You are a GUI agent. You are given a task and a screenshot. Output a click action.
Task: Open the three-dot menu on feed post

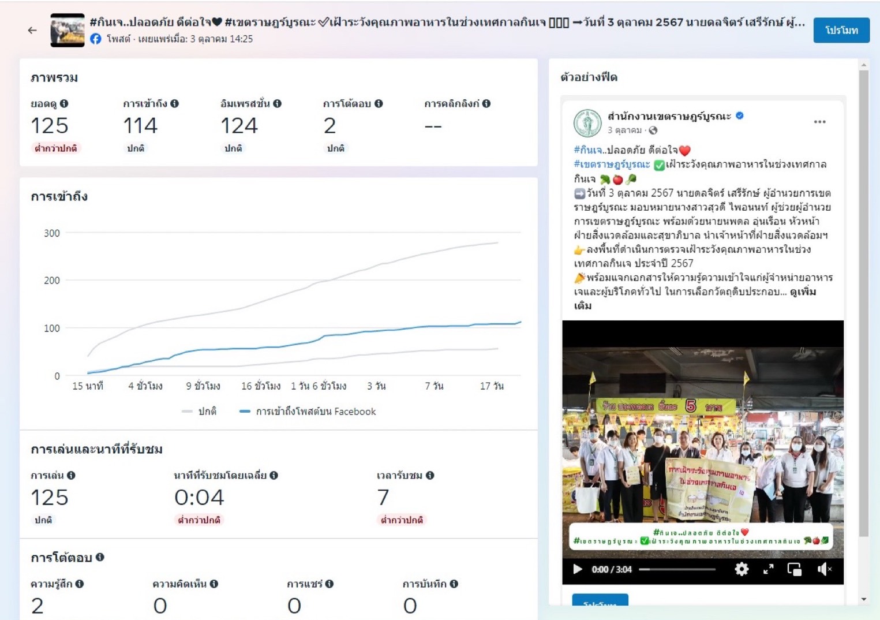click(819, 122)
